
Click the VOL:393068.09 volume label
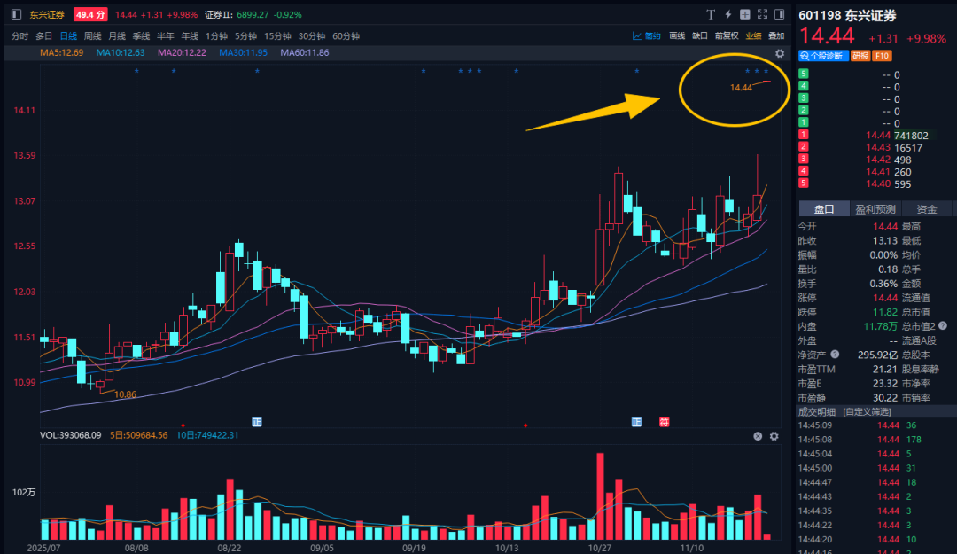click(70, 435)
